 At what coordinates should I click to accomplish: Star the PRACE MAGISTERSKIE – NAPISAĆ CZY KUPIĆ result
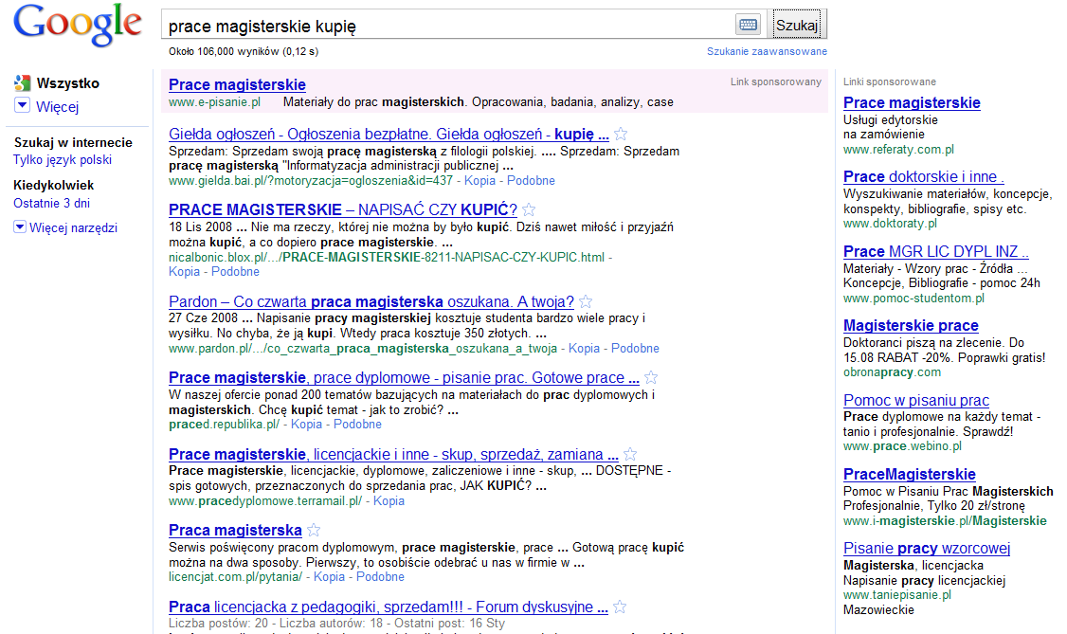(x=529, y=209)
